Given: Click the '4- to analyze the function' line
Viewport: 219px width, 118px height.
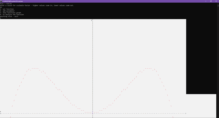Looking at the screenshot, I should pos(12,15).
